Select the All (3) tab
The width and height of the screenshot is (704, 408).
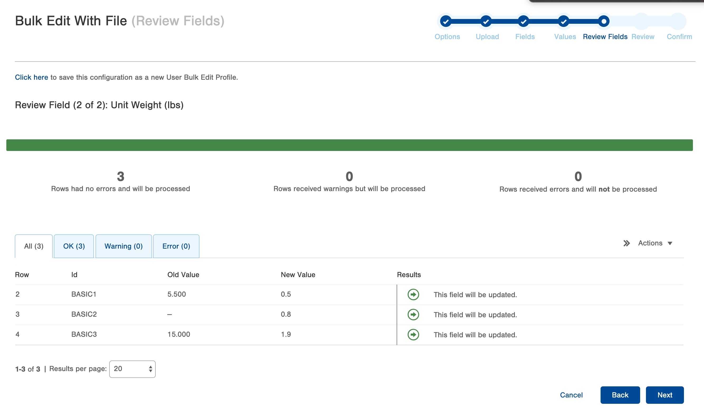pyautogui.click(x=34, y=246)
